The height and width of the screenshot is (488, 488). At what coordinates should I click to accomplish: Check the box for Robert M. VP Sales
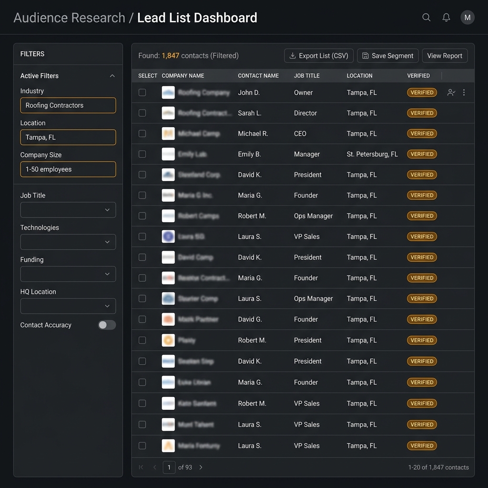[x=142, y=403]
